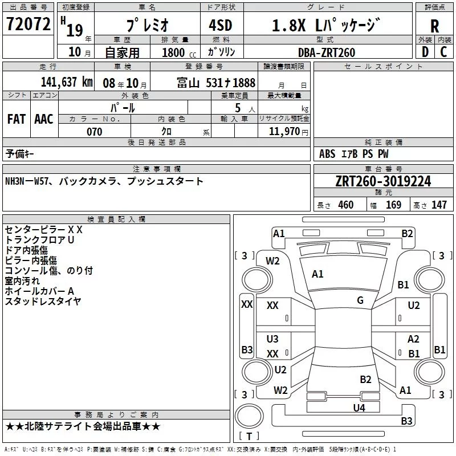Viewport: 456px width, 456px height.
Task: Select the notes line starting NH3N-W57
Action: (x=104, y=181)
